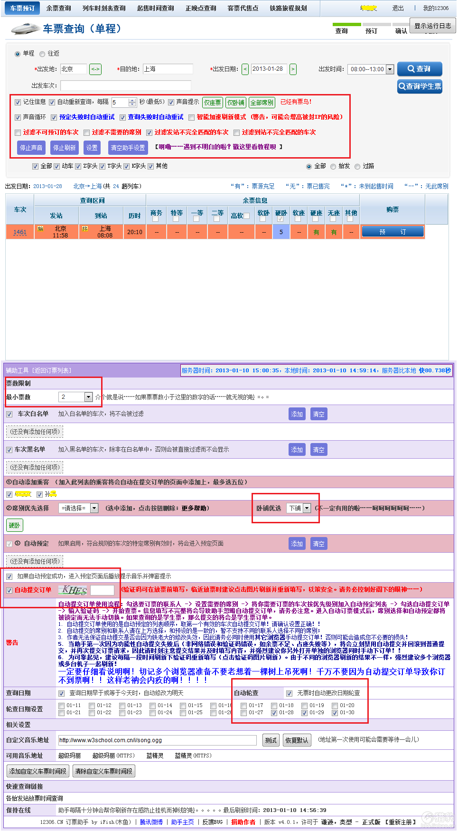458x831 pixels.
Task: Select 往返 round-trip radio
Action: 42,54
